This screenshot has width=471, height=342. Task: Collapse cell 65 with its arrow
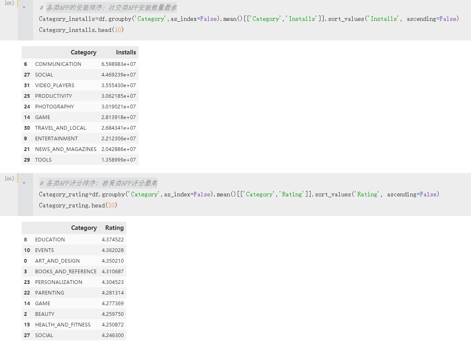(24, 7)
